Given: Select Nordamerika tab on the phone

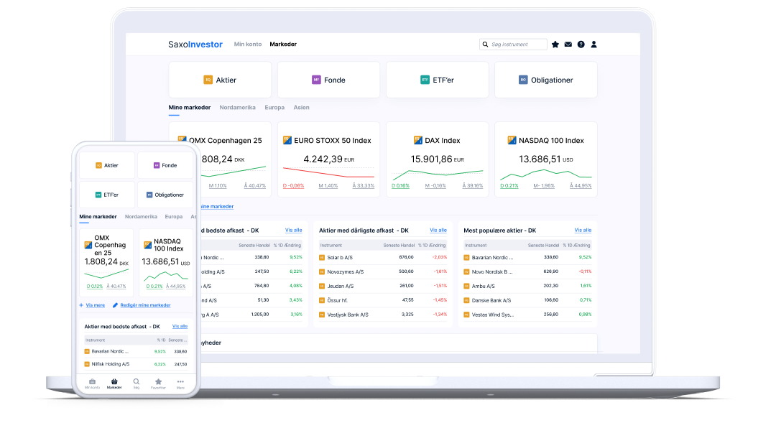Looking at the screenshot, I should [x=141, y=217].
